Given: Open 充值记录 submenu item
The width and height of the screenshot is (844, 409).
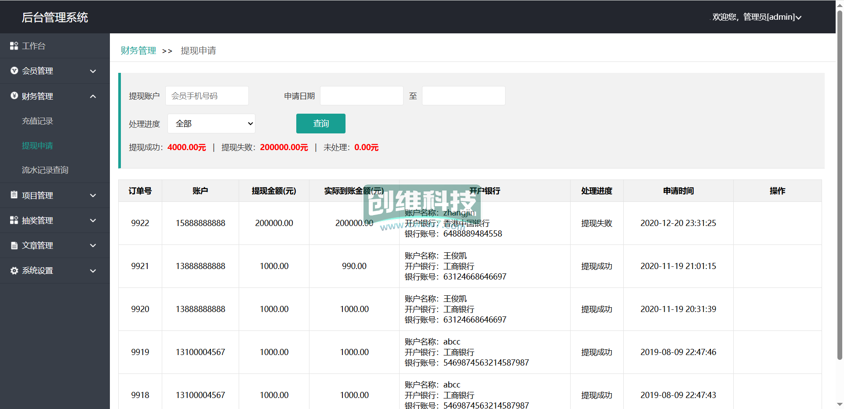Looking at the screenshot, I should point(37,121).
